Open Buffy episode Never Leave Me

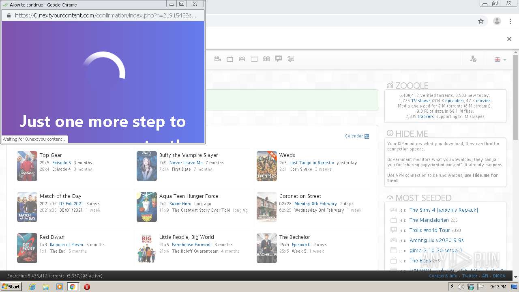click(186, 163)
